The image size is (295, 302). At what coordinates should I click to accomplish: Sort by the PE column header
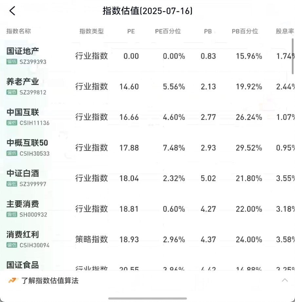point(131,31)
